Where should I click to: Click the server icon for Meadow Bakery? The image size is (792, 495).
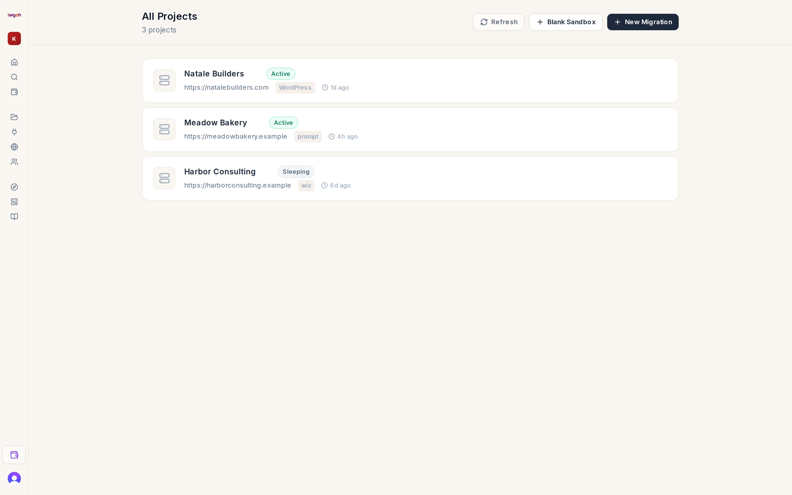pyautogui.click(x=164, y=129)
